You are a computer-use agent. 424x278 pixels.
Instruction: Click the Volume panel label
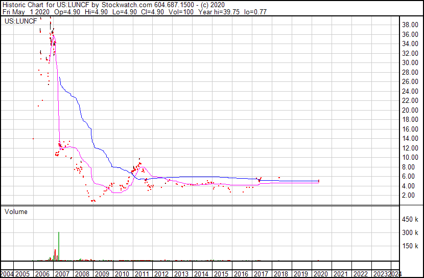click(x=16, y=211)
